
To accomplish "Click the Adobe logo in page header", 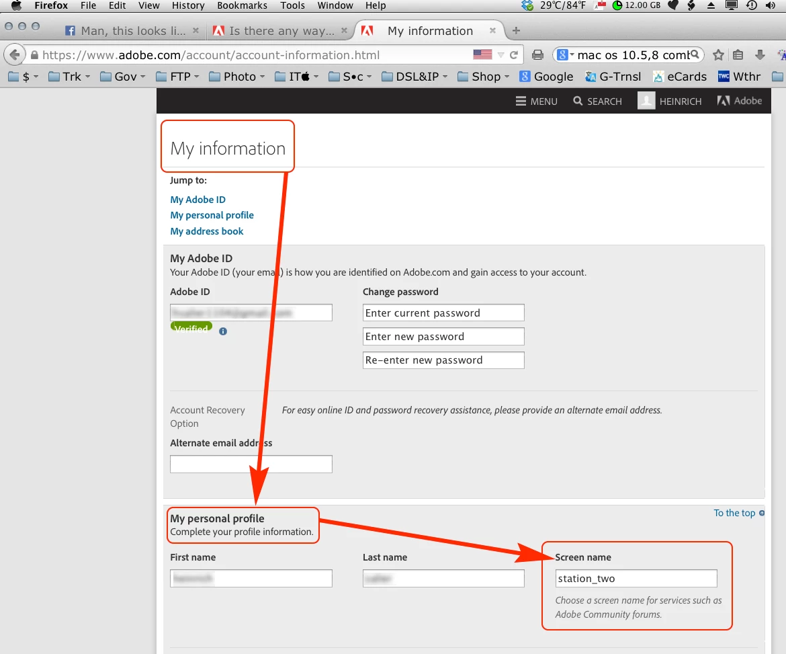I will click(x=740, y=101).
